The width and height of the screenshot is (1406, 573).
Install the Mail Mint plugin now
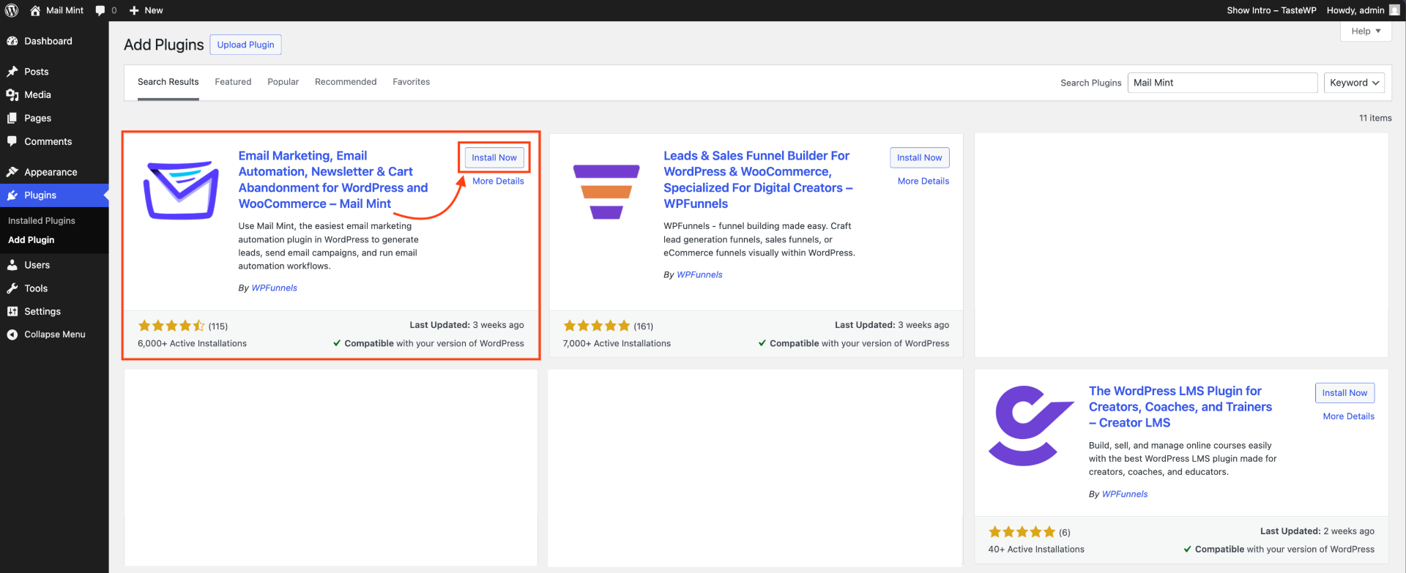click(x=494, y=157)
